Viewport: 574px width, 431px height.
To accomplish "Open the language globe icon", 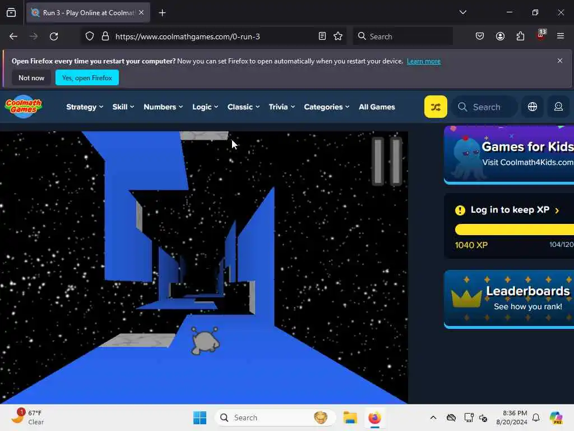I will click(533, 107).
